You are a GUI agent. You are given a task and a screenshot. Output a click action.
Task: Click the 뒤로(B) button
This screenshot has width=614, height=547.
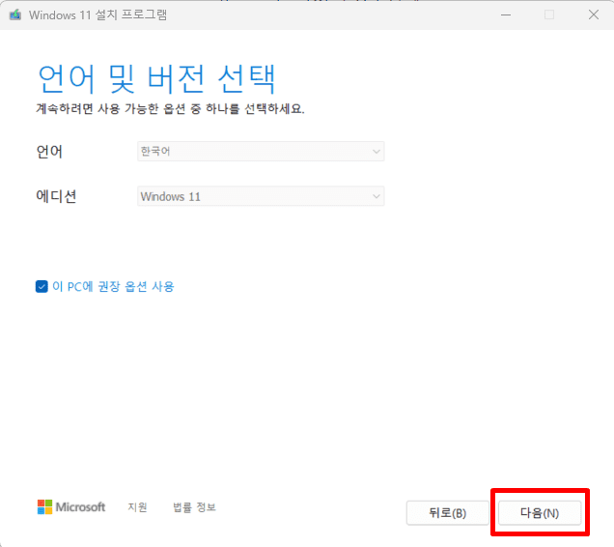(448, 513)
